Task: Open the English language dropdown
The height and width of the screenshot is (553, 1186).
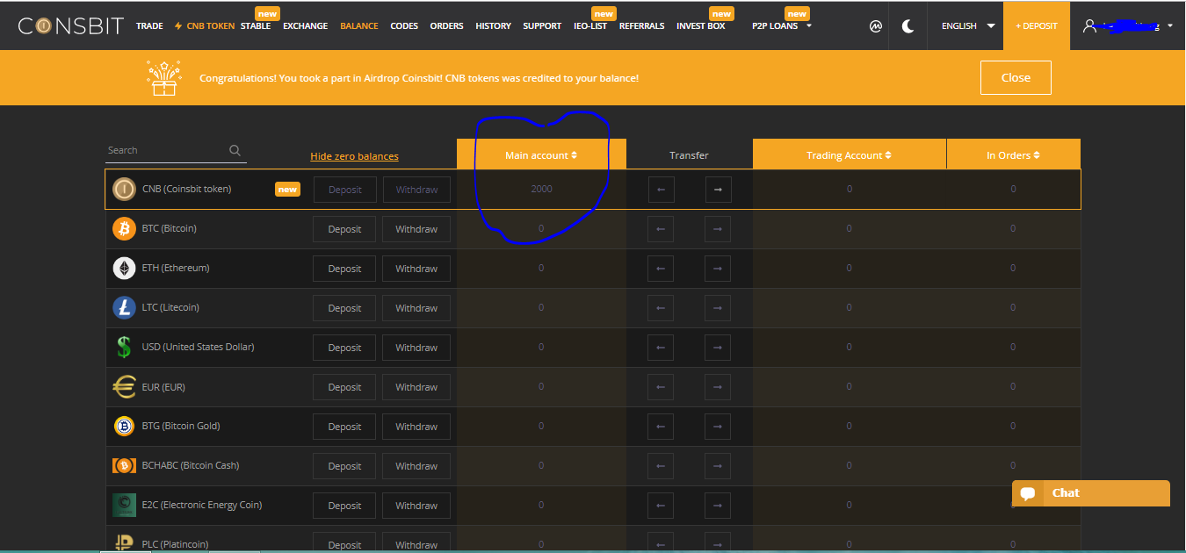Action: click(x=967, y=25)
